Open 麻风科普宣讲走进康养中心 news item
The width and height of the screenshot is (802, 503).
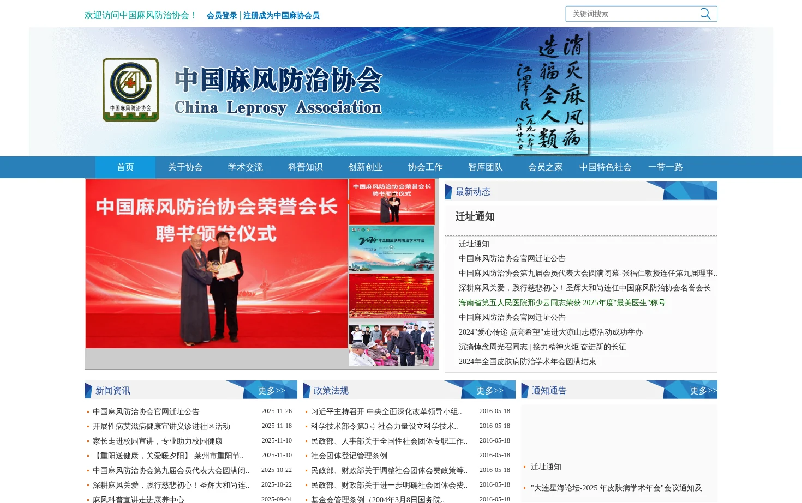pyautogui.click(x=139, y=499)
